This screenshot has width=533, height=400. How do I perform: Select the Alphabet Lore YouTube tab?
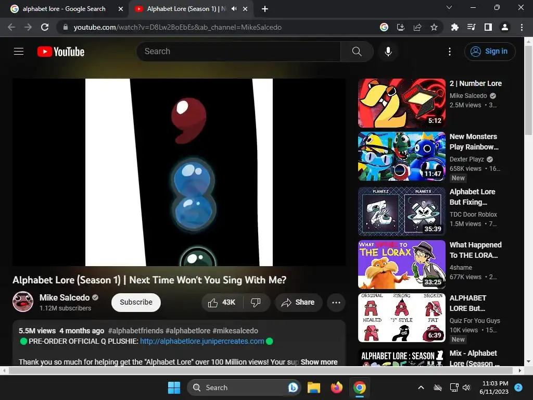pyautogui.click(x=186, y=9)
